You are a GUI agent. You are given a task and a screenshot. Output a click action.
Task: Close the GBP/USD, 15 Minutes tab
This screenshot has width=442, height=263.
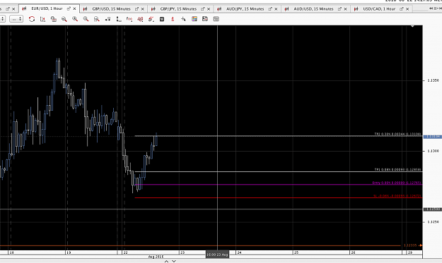(x=143, y=9)
